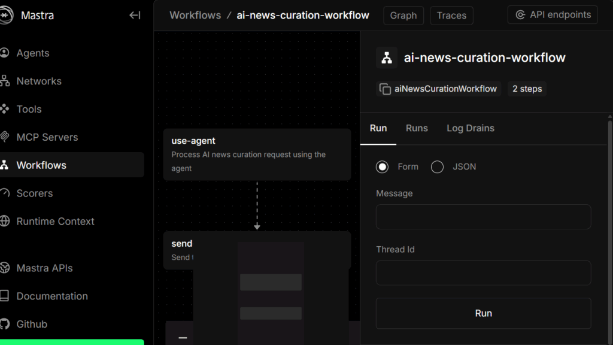Open the API endpoints panel
Image resolution: width=613 pixels, height=345 pixels.
tap(553, 15)
